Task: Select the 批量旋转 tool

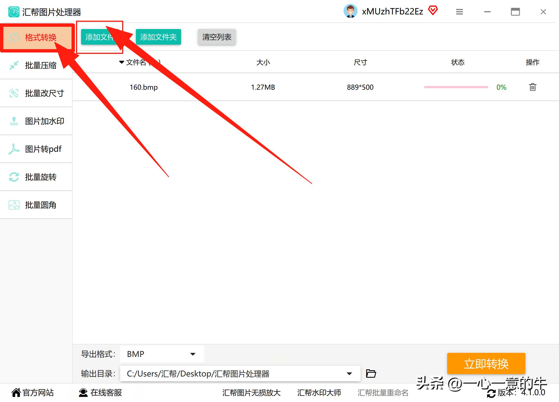Action: (41, 177)
